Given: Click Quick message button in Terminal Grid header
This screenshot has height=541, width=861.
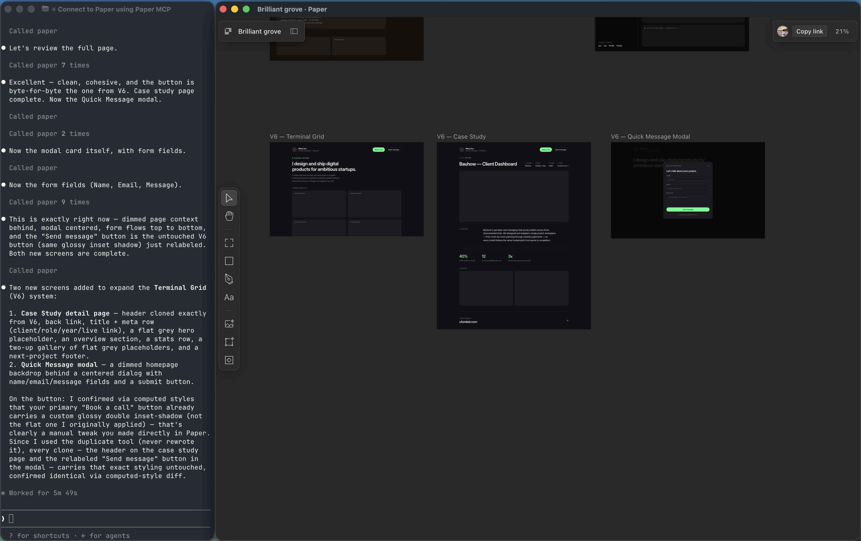Looking at the screenshot, I should 393,150.
